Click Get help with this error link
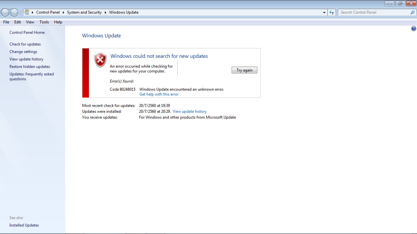The height and width of the screenshot is (234, 417). tap(159, 94)
